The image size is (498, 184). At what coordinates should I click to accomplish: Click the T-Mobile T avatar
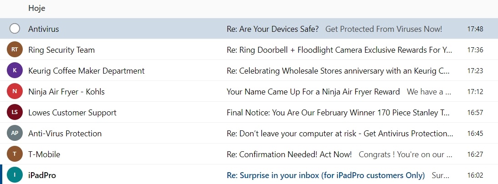point(15,154)
